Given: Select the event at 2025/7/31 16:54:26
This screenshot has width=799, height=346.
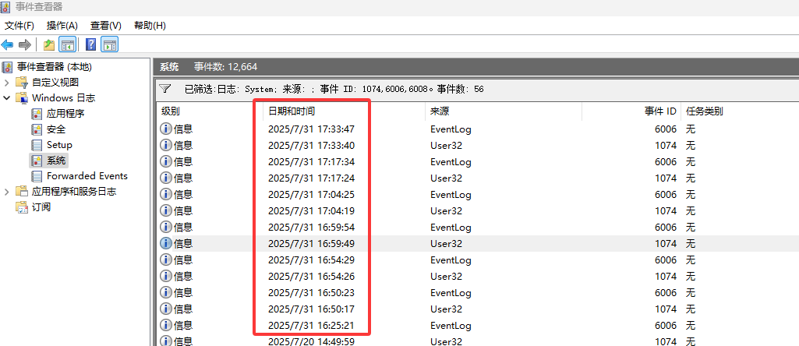Looking at the screenshot, I should coord(478,276).
